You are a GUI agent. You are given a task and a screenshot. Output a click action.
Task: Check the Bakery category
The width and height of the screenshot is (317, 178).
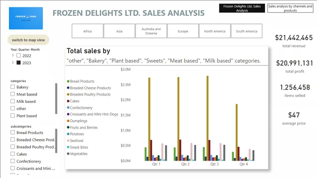coord(12,87)
